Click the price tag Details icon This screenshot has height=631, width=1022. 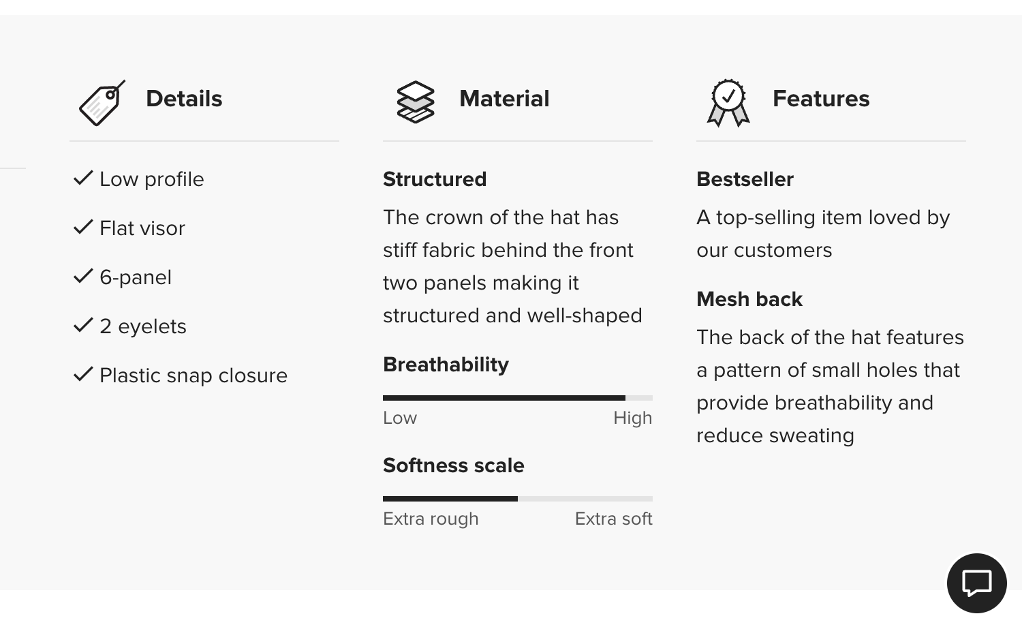coord(102,103)
